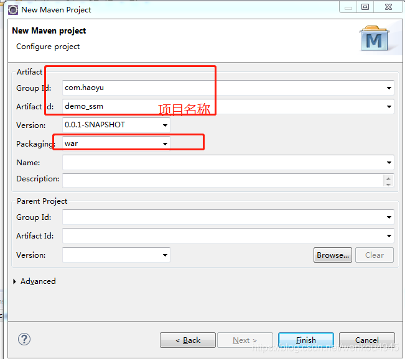405x359 pixels.
Task: Click the Packaging: label
Action: [35, 144]
